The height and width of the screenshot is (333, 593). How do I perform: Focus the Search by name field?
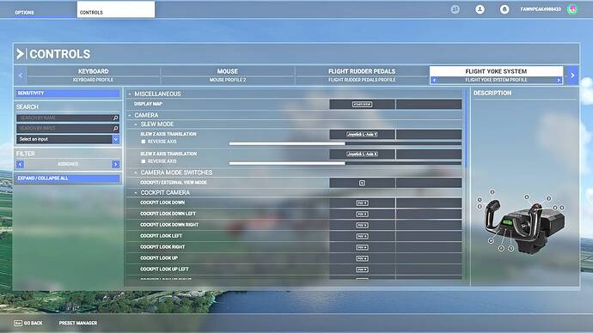[64, 118]
